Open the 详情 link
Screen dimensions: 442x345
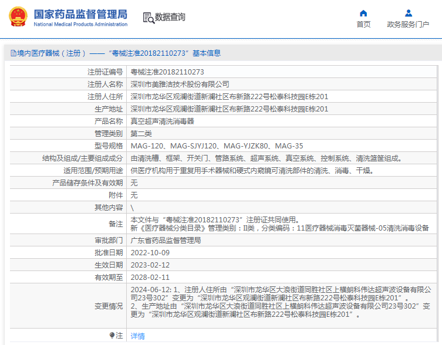tap(137, 336)
